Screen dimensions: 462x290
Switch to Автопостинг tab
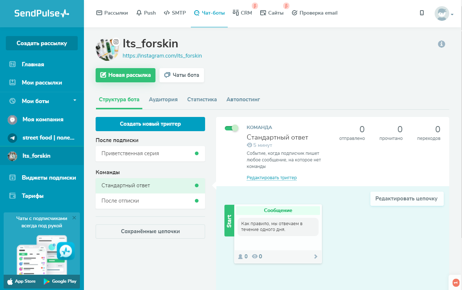tap(243, 99)
